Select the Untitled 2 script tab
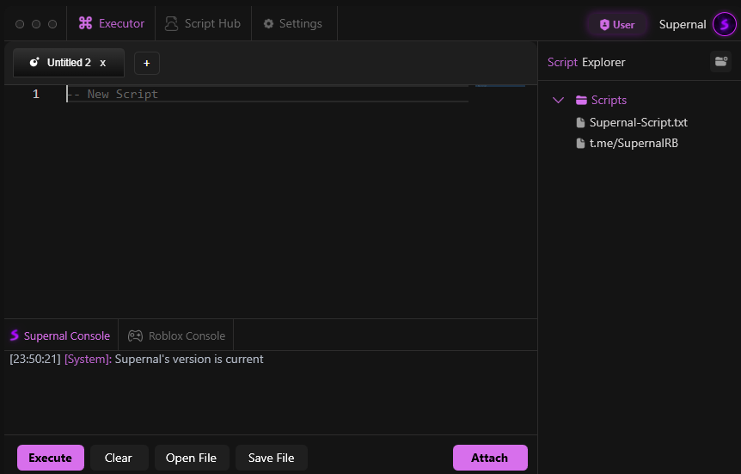This screenshot has width=741, height=474. [x=69, y=63]
